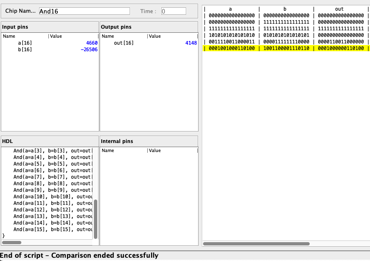Select HDL line And(a=a[4], b=b[4]
The height and width of the screenshot is (261, 370).
53,157
